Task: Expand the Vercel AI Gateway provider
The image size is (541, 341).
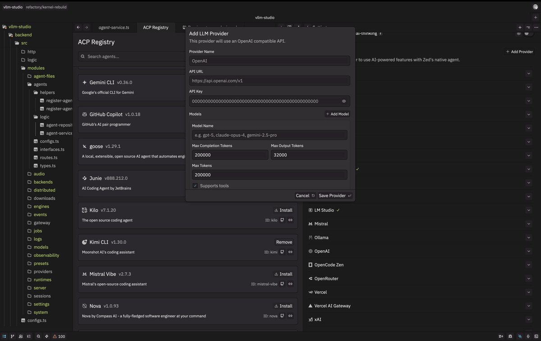Action: coord(528,306)
